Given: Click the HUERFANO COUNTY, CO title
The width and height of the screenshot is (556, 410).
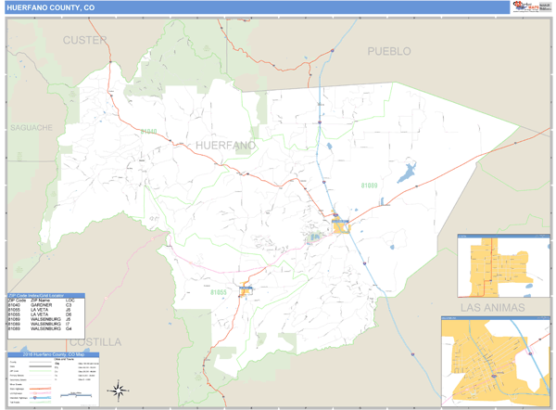Looking at the screenshot, I should pyautogui.click(x=51, y=7).
